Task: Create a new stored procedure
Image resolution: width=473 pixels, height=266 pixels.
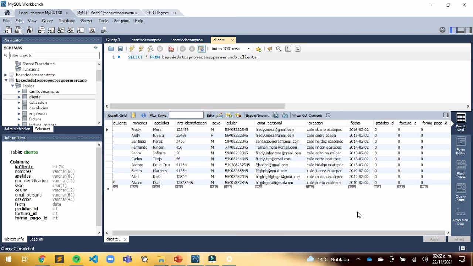Action: coord(70,30)
